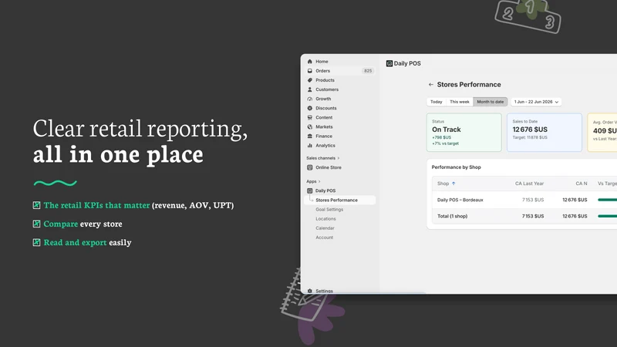Open the date range dropdown
Viewport: 617px width, 347px height.
coord(536,102)
